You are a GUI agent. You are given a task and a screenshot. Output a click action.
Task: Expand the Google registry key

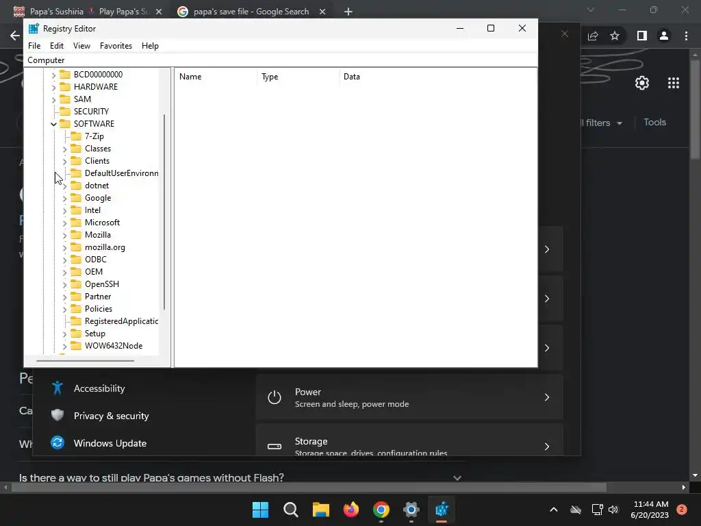click(x=65, y=198)
